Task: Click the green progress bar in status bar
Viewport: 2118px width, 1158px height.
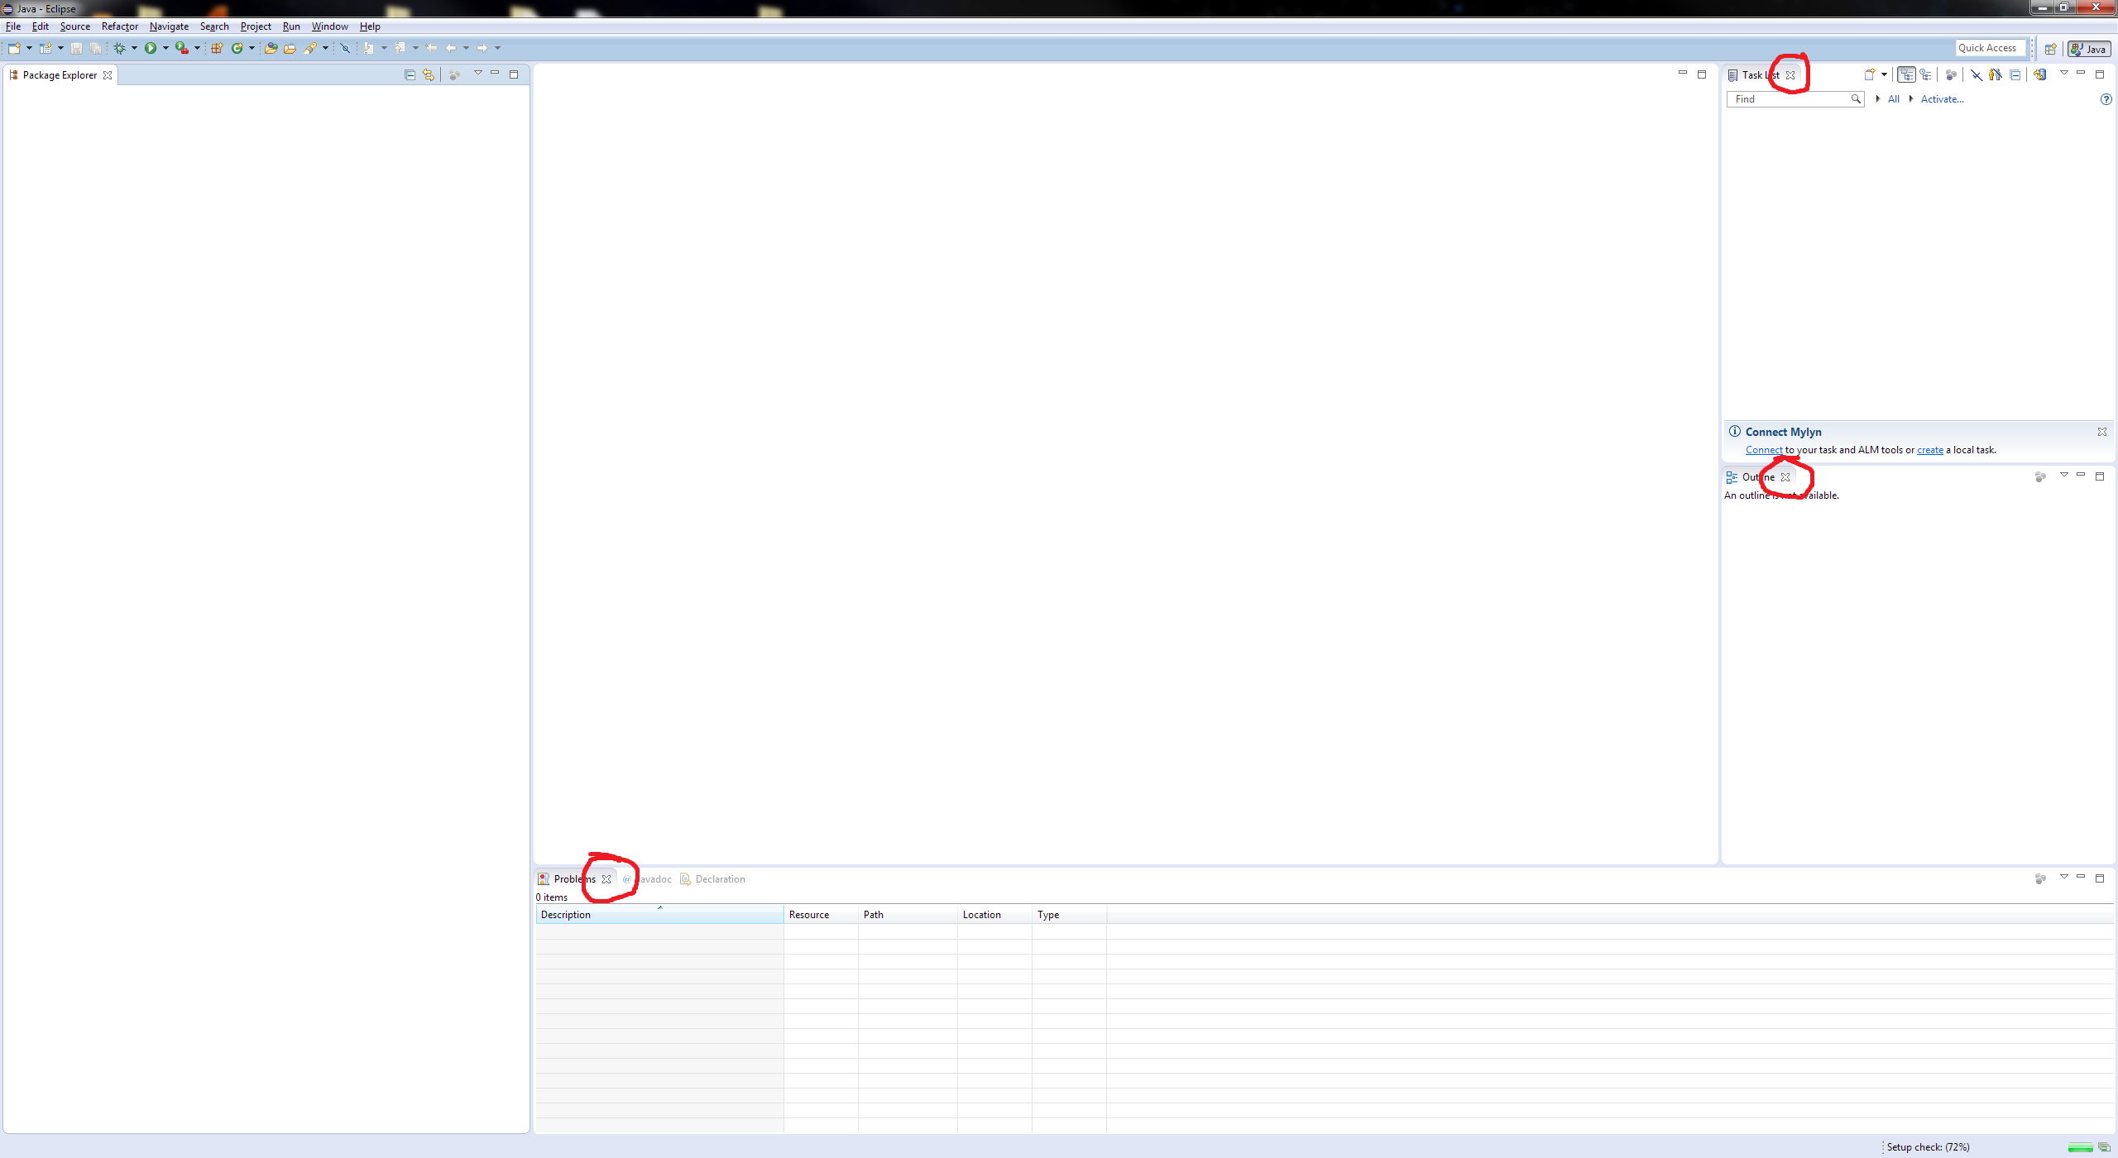Action: pyautogui.click(x=2079, y=1148)
